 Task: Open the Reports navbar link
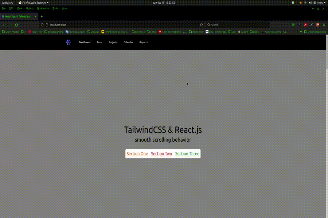(144, 43)
